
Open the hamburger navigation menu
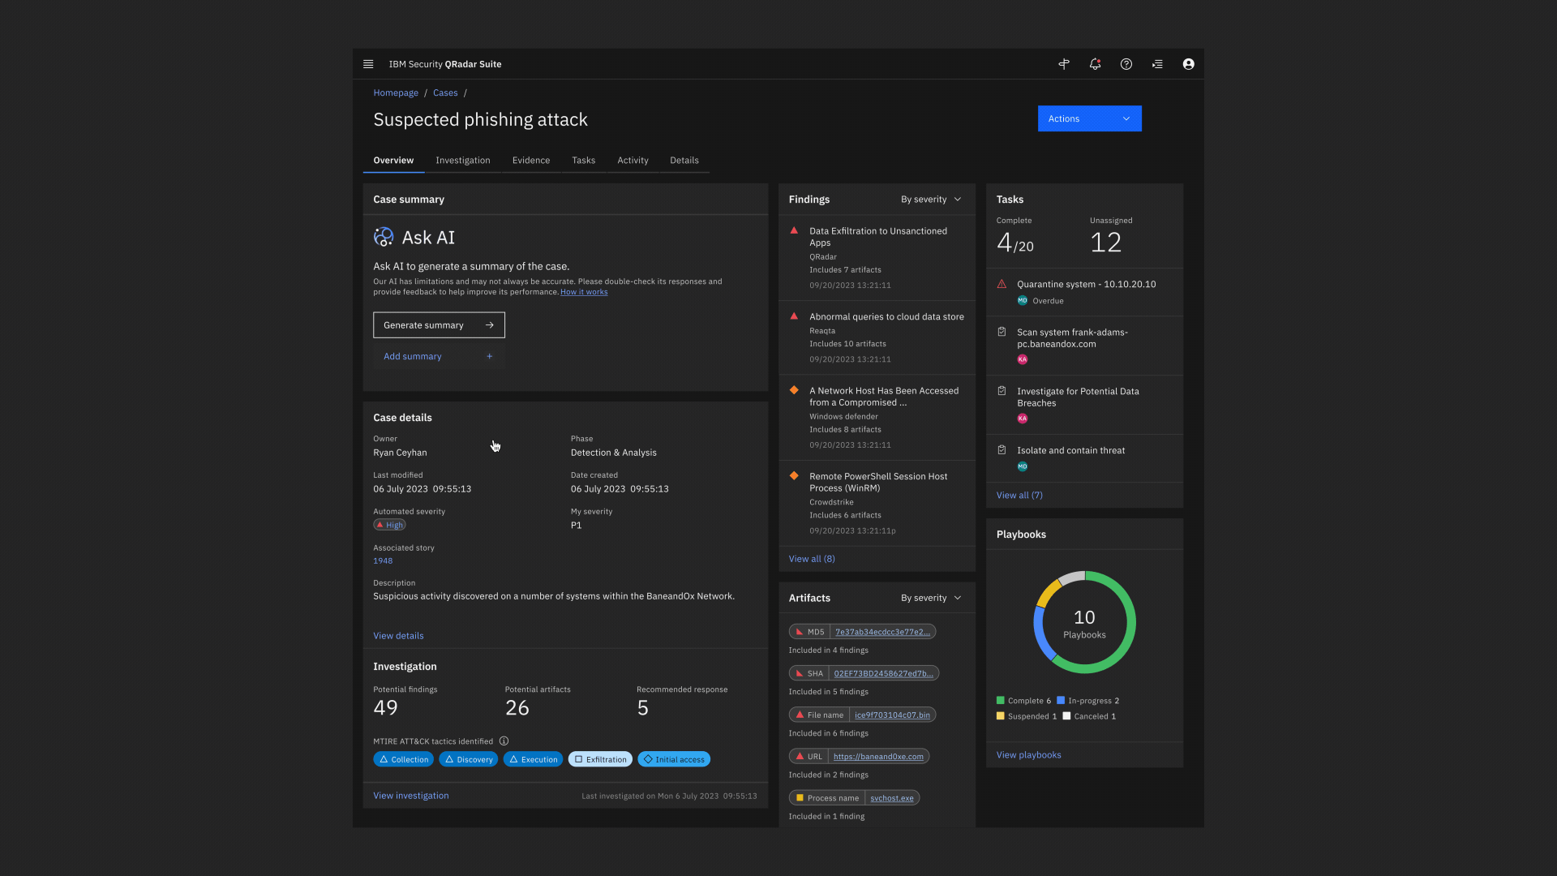pos(368,64)
